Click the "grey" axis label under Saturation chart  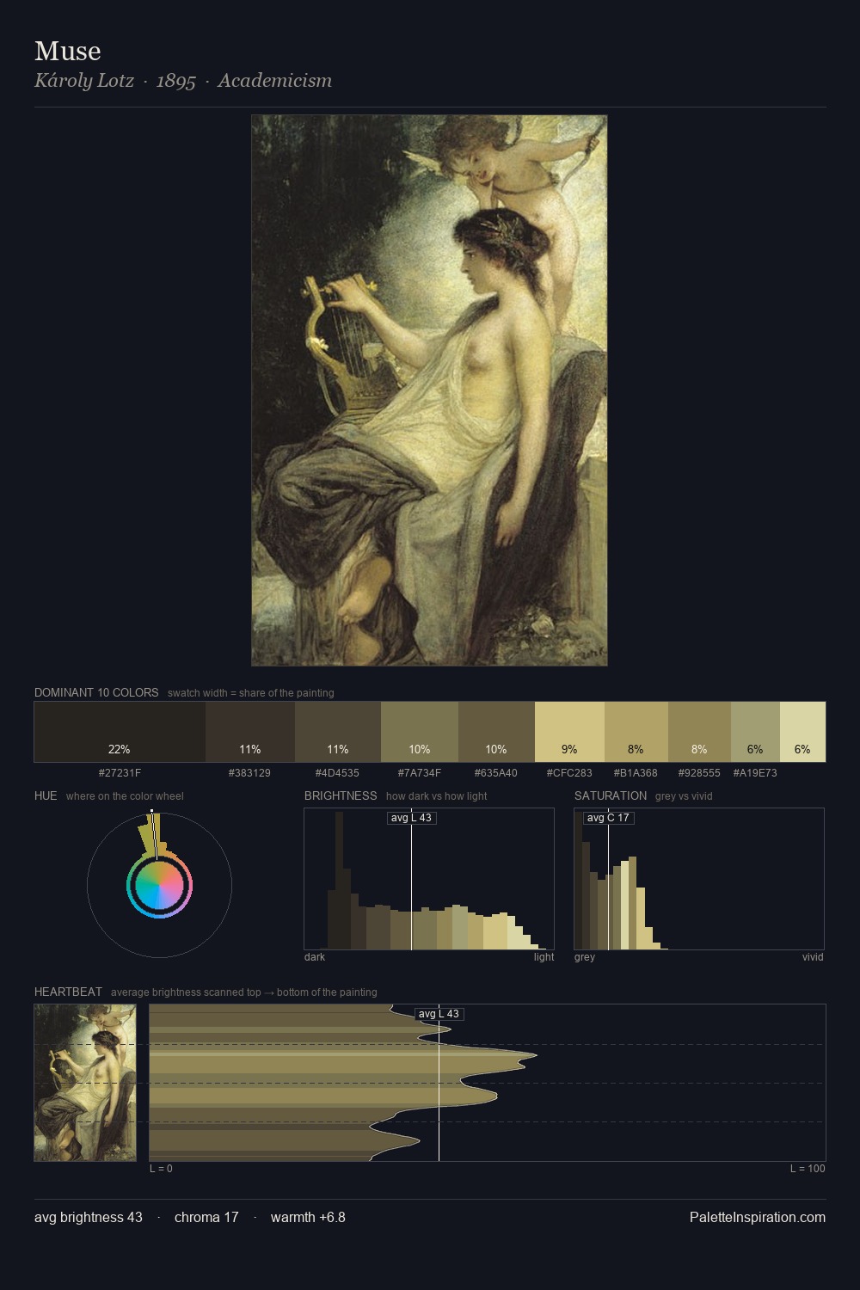[x=585, y=957]
